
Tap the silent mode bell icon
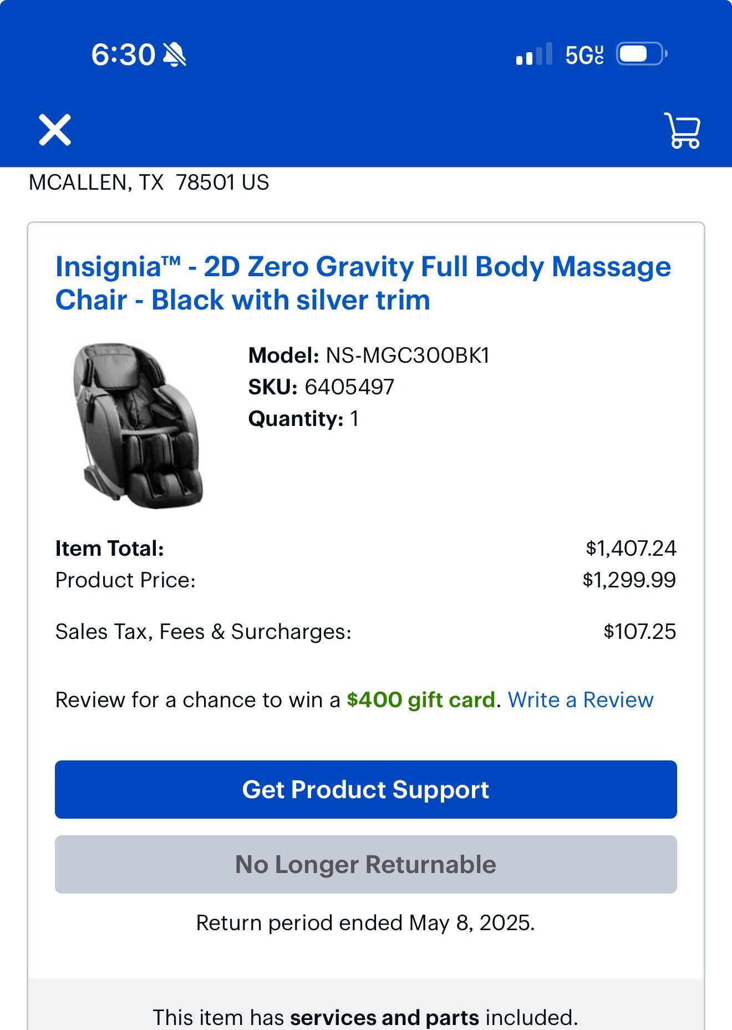(x=175, y=55)
